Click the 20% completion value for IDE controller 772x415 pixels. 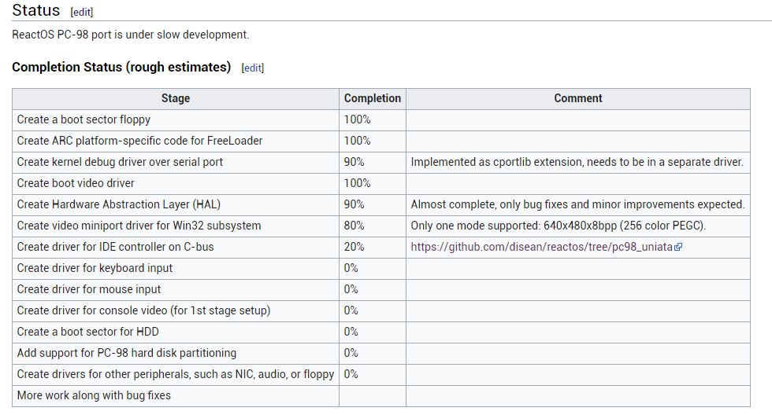click(x=354, y=247)
